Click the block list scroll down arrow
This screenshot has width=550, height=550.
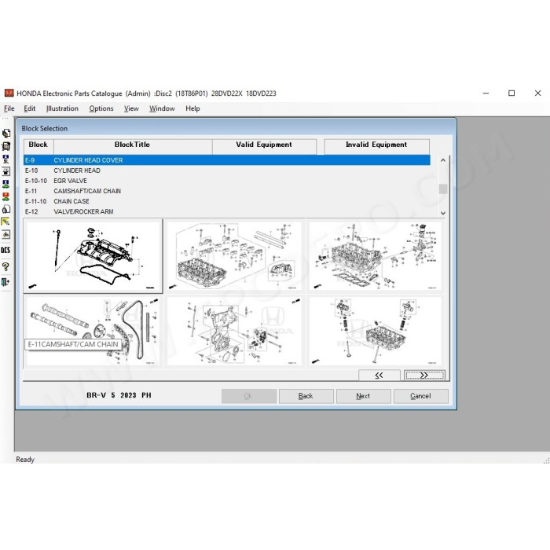tap(443, 213)
